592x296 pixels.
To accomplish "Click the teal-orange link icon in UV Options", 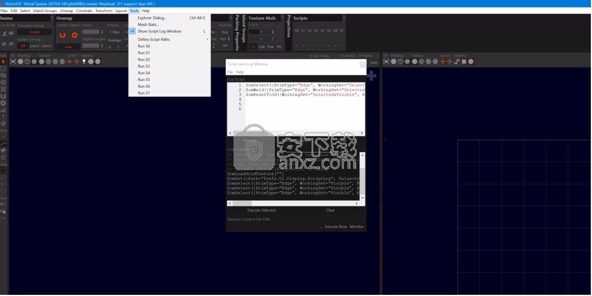I will click(457, 61).
